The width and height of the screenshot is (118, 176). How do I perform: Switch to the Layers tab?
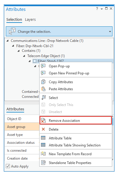click(x=30, y=20)
